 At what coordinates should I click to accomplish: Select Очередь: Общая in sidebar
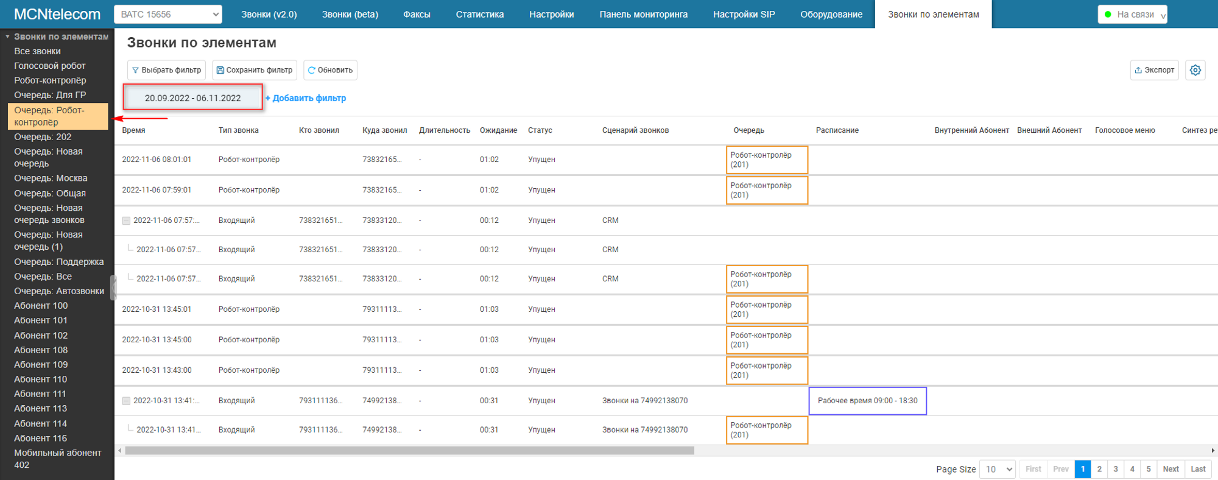click(x=50, y=193)
